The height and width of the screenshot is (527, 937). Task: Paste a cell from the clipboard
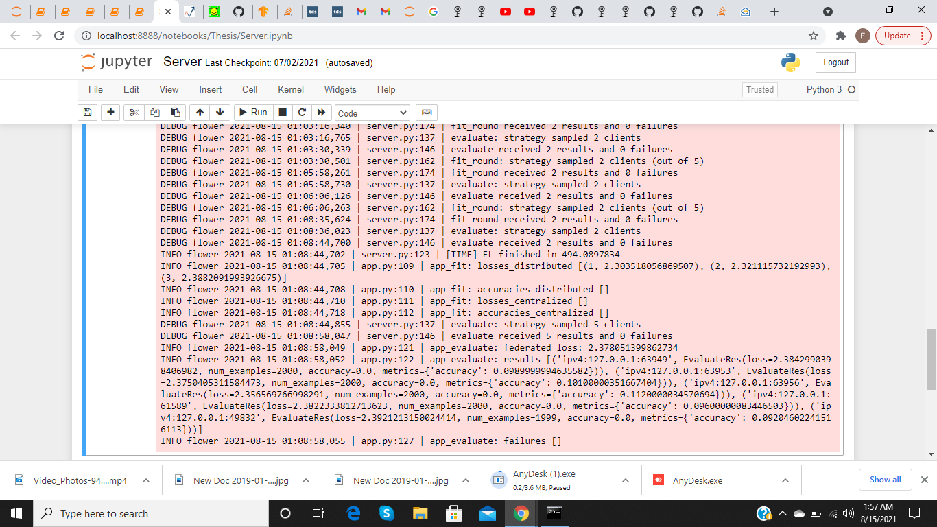click(174, 112)
